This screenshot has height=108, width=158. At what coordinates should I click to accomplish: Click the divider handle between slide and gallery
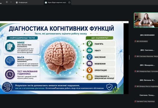click(129, 57)
